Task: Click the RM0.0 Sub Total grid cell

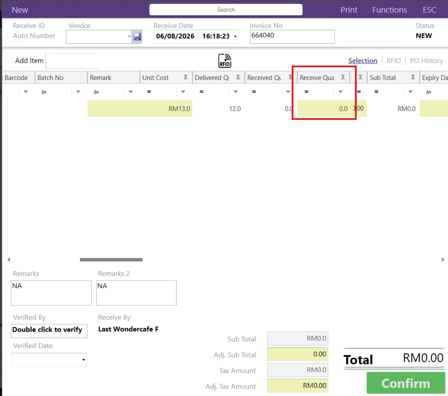Action: [393, 109]
